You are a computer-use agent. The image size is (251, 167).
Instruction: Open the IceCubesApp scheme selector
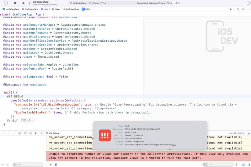tap(77, 3)
